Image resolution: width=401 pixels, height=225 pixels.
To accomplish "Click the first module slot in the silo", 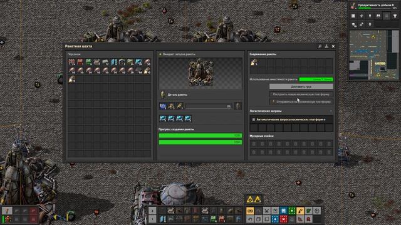I will click(163, 118).
